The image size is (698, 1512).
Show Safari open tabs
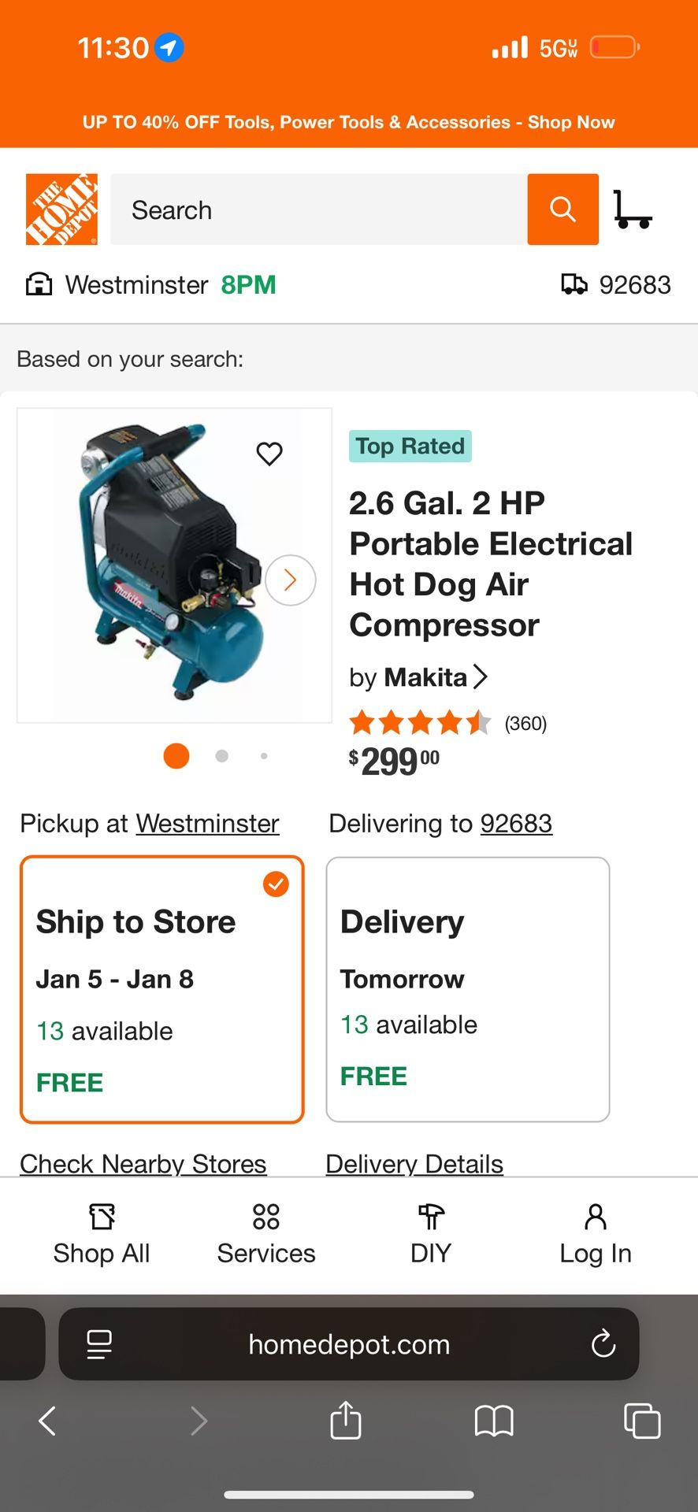pos(642,1421)
